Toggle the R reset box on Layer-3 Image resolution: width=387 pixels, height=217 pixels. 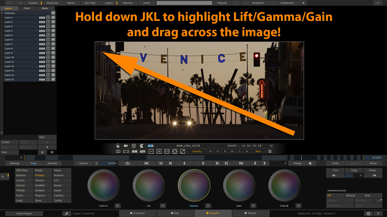point(48,26)
